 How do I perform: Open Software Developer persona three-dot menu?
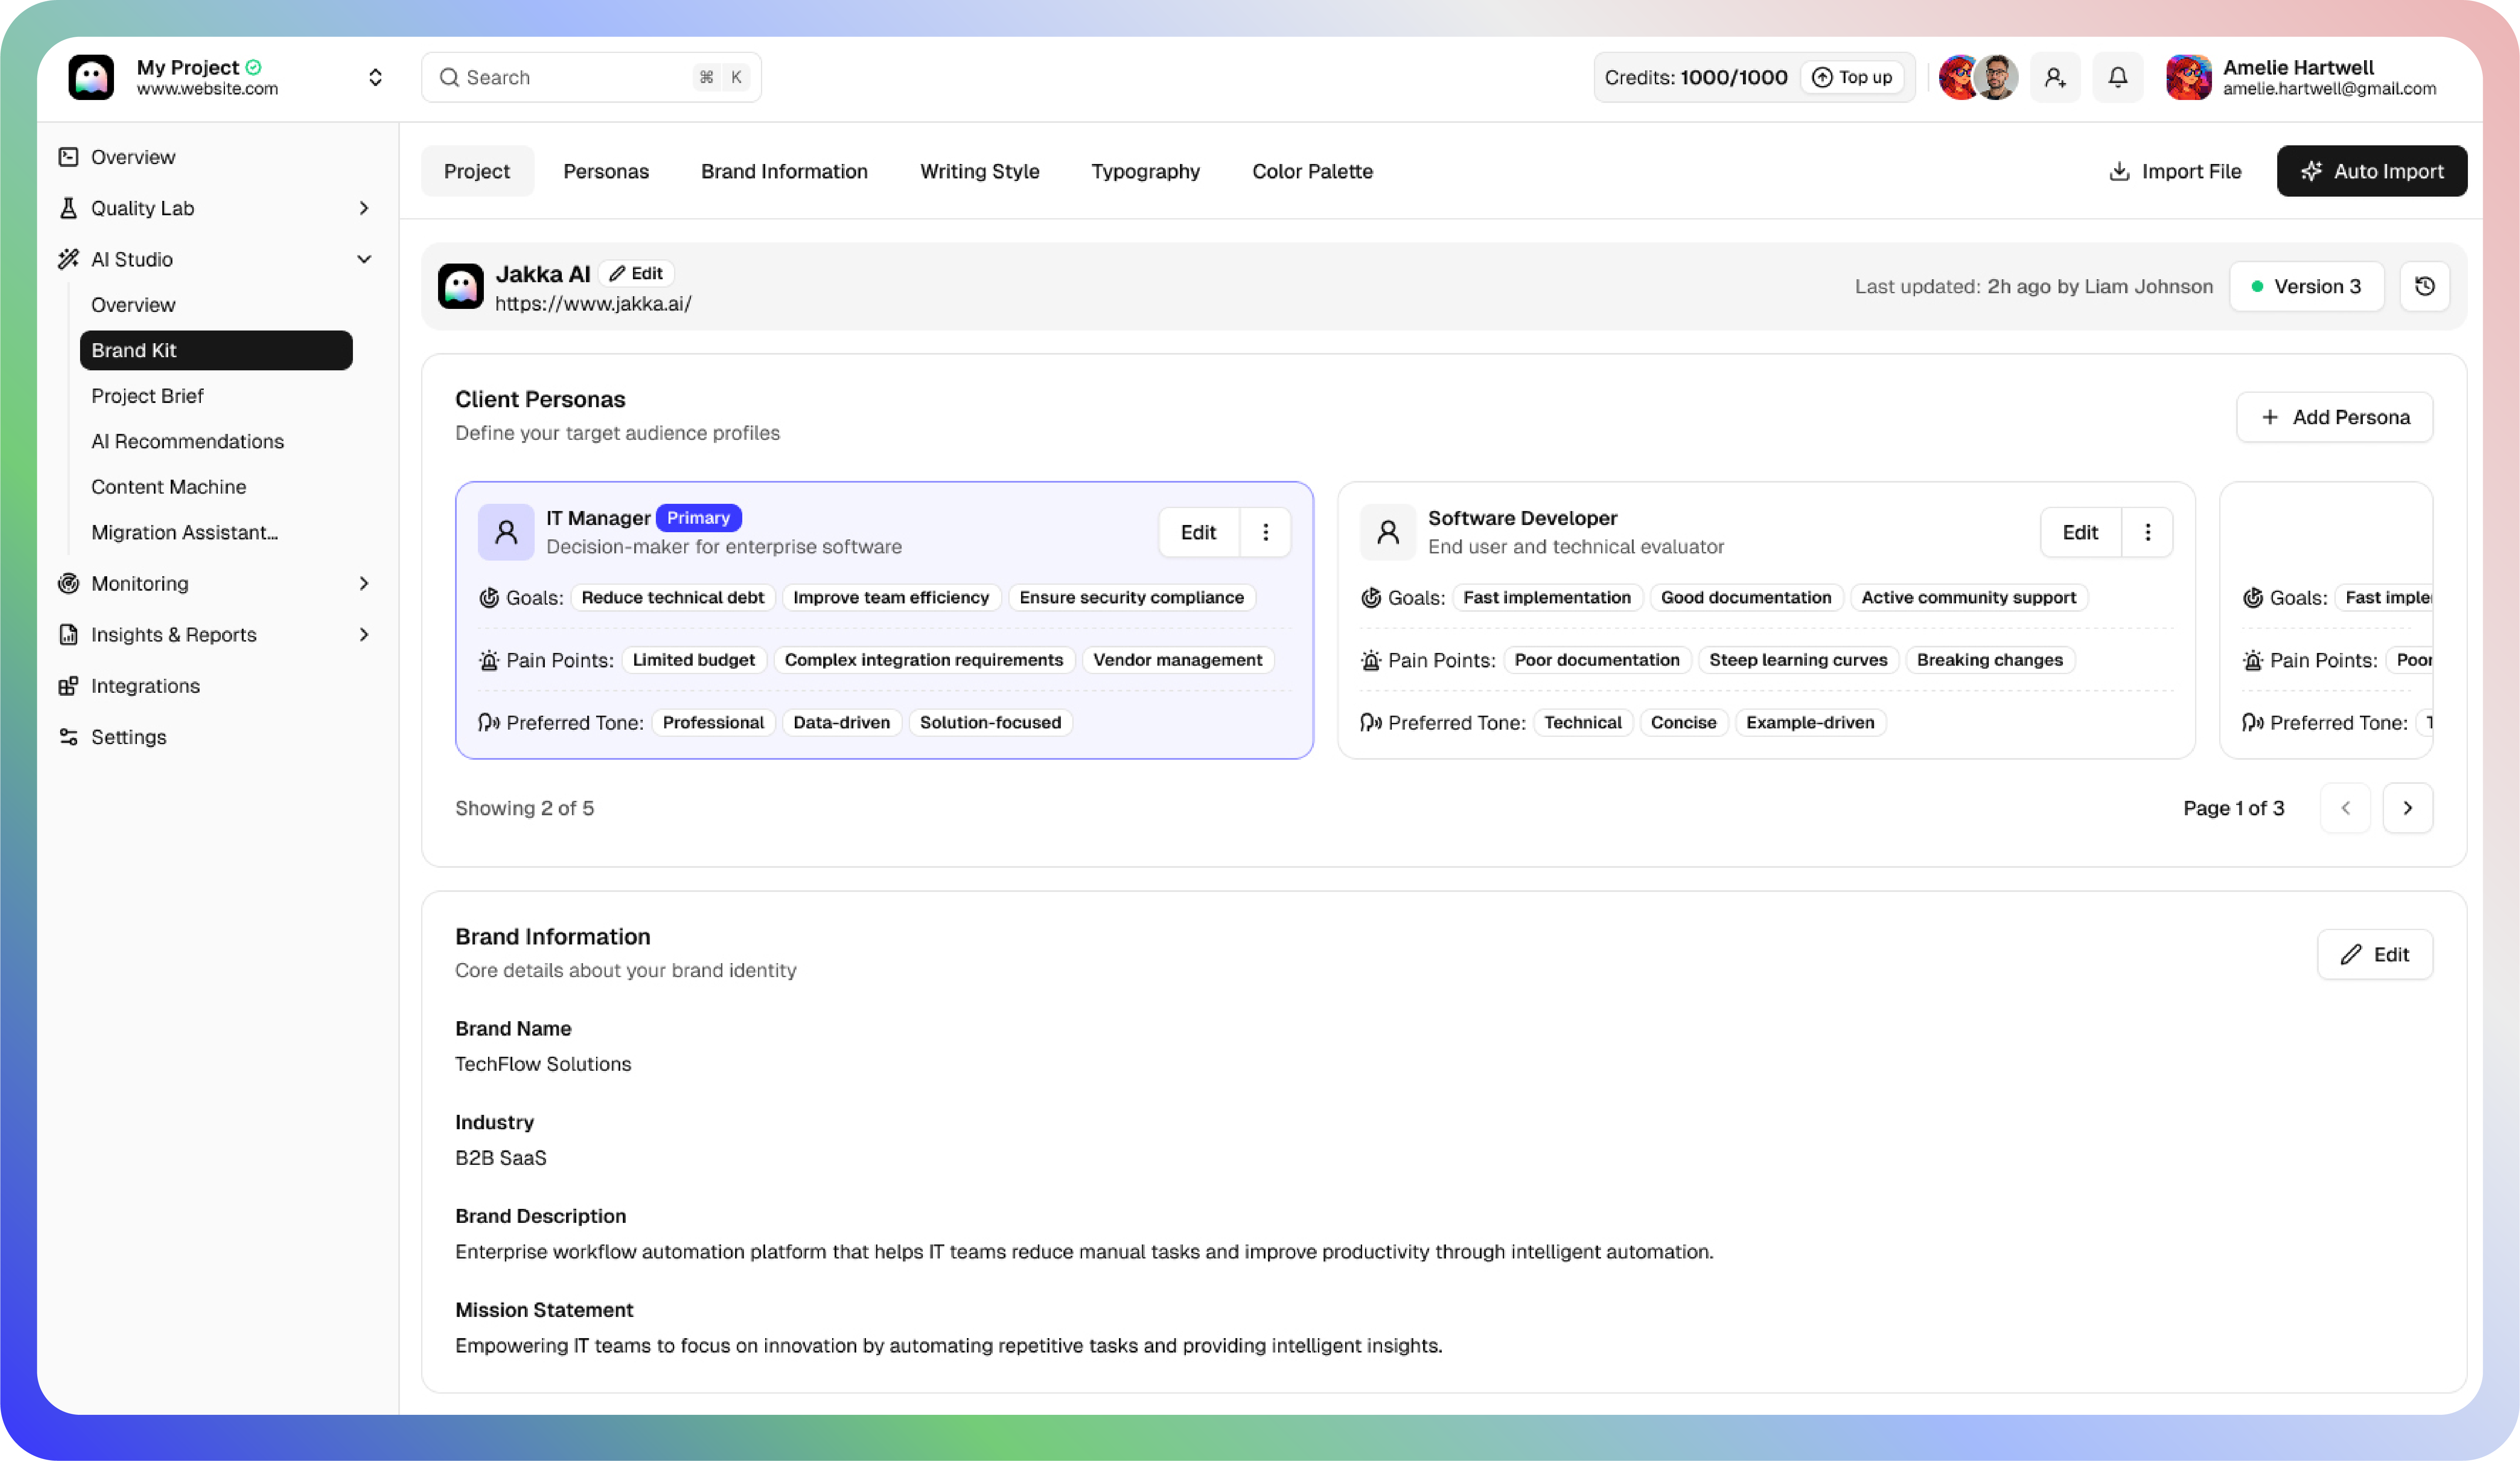[2147, 532]
